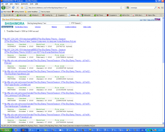The image size is (165, 132).
Task: Open the Creation Evidence ad link
Action: 71,27
